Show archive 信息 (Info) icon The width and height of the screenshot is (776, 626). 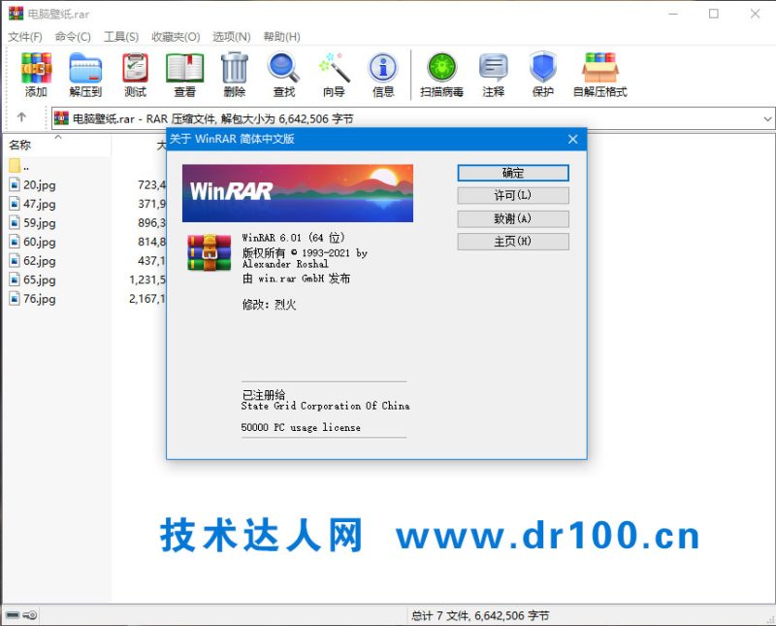click(383, 75)
